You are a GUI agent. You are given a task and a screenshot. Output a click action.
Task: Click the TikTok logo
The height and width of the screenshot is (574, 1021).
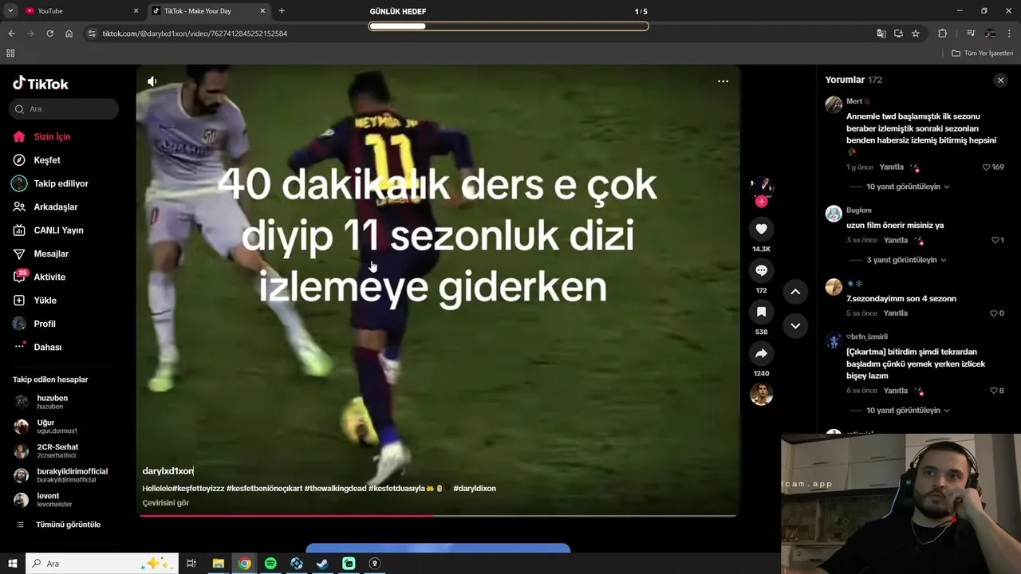41,84
